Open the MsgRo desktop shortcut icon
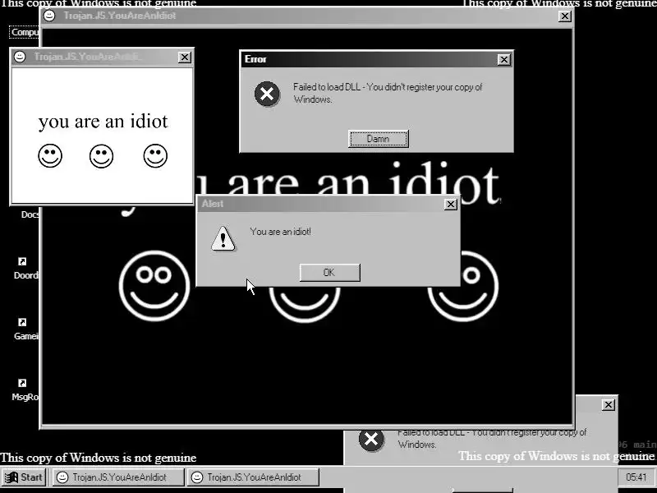The image size is (657, 493). click(22, 383)
